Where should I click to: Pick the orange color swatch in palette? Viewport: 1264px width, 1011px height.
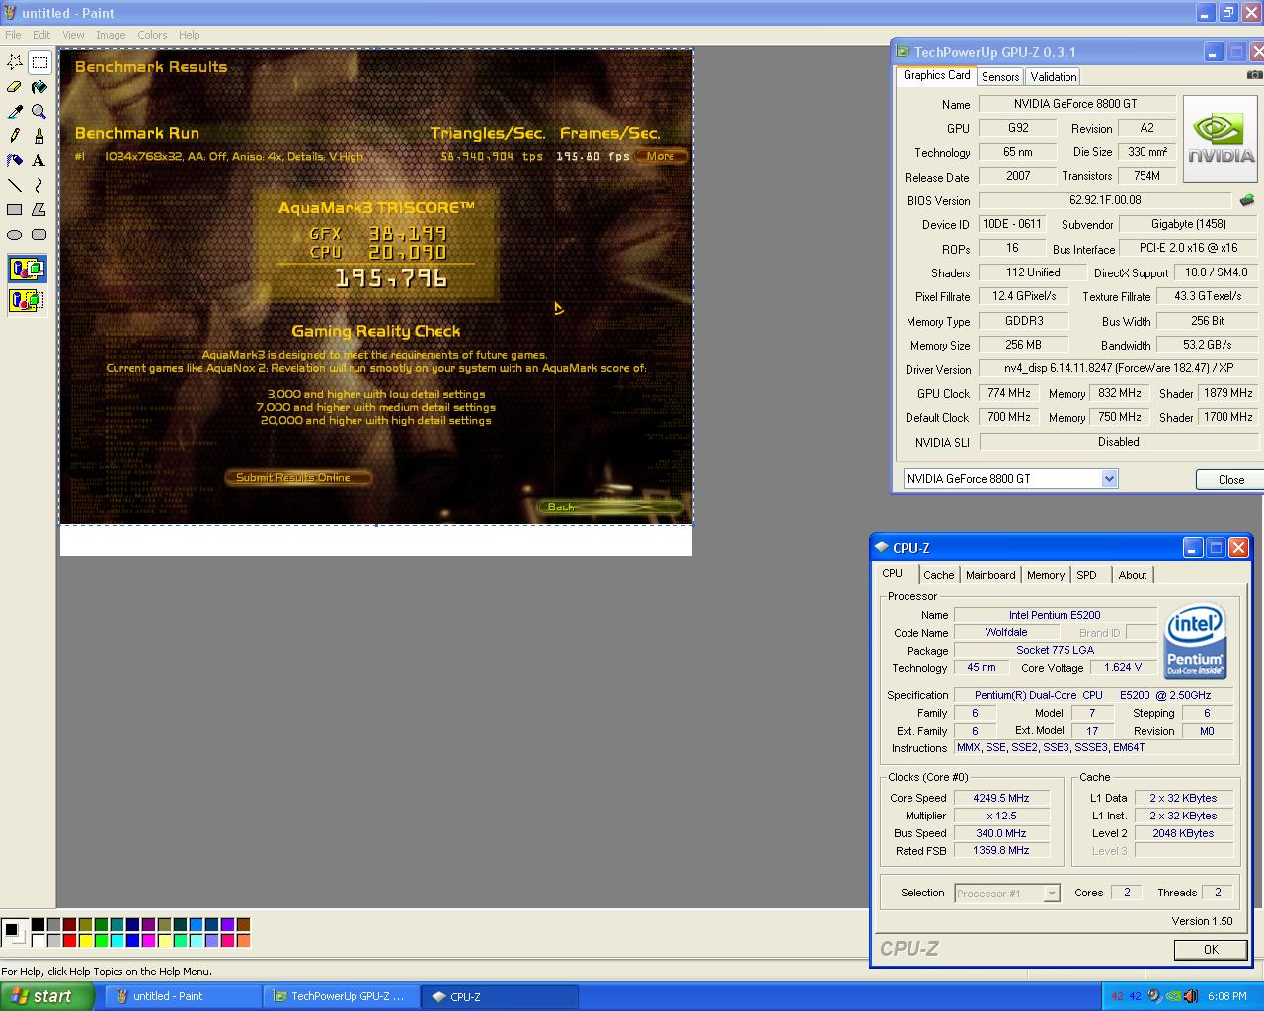tap(243, 941)
